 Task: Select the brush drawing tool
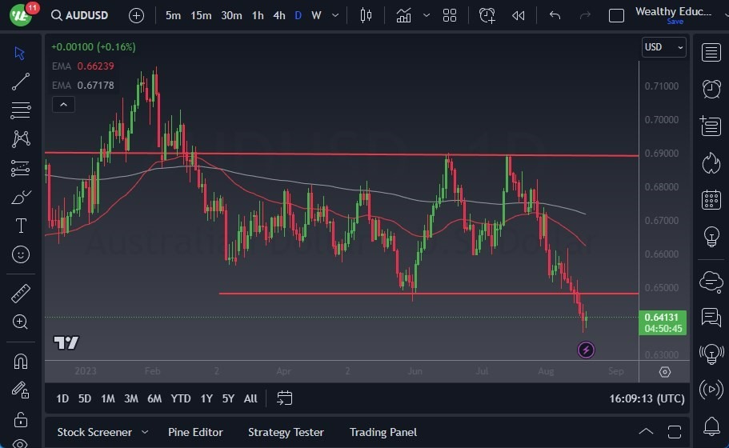pos(21,198)
